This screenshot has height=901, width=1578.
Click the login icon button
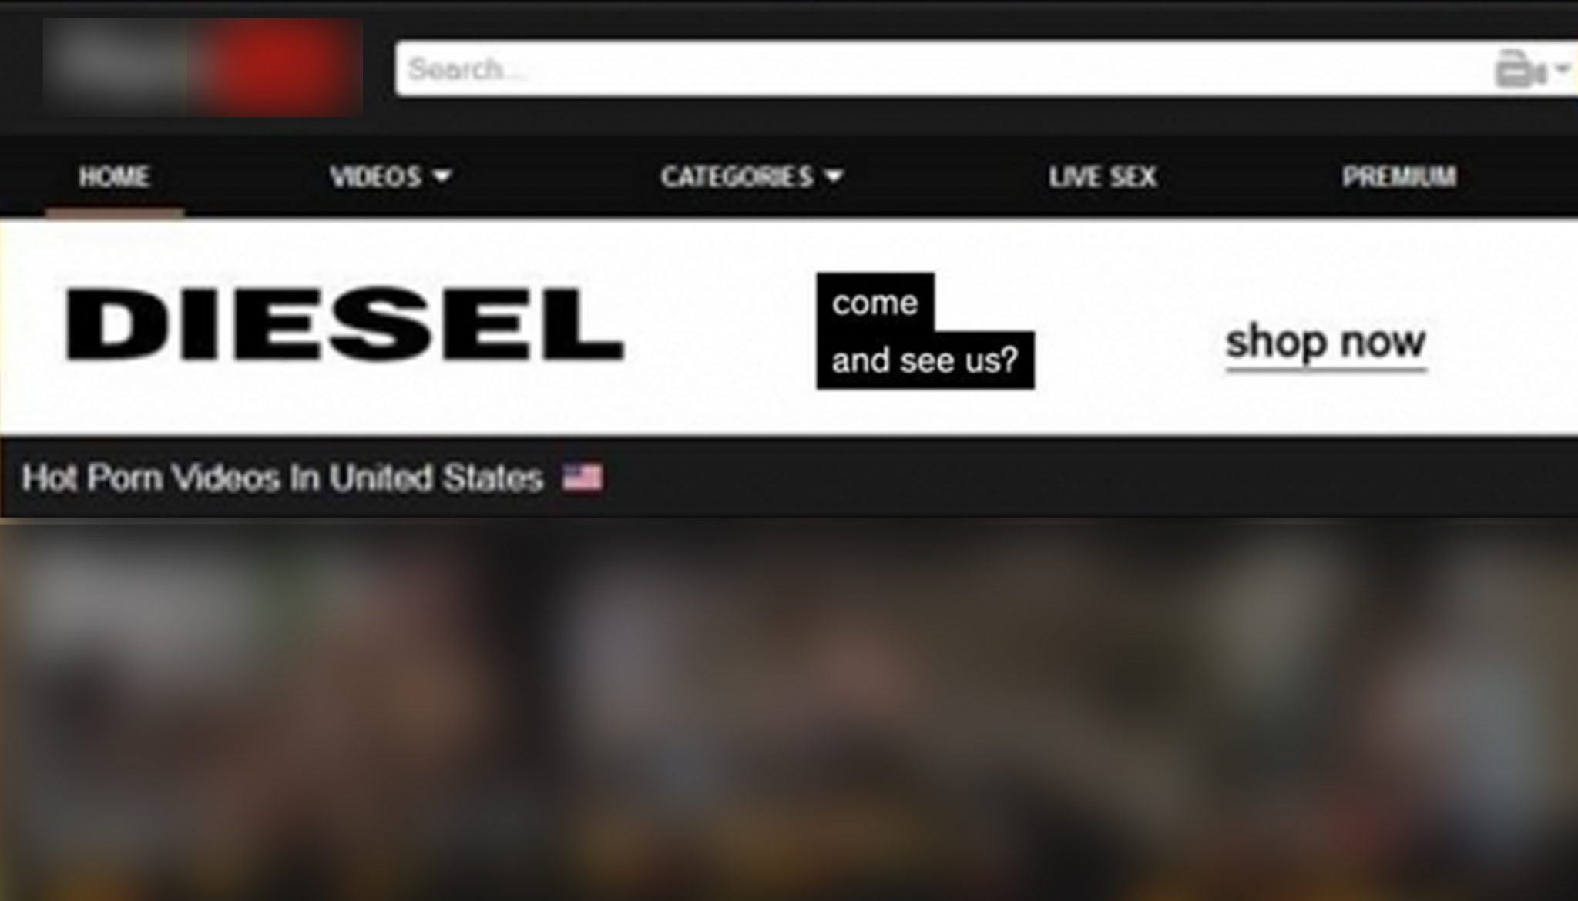tap(1517, 67)
